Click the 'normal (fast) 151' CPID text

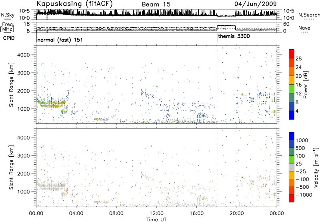click(x=60, y=40)
